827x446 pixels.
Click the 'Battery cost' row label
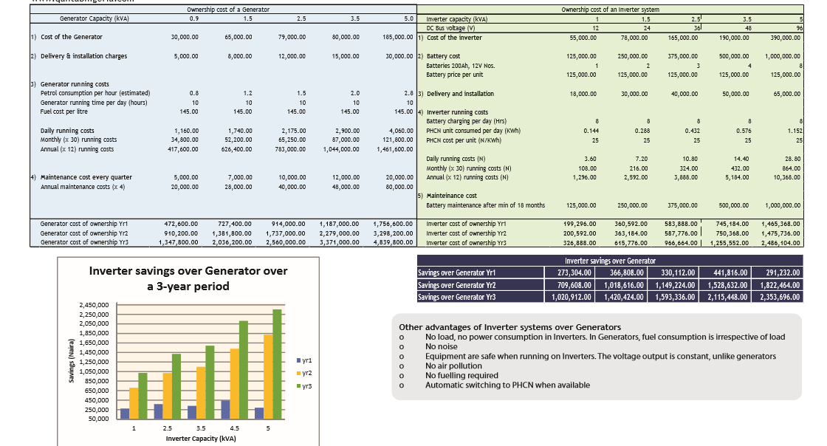pyautogui.click(x=443, y=56)
